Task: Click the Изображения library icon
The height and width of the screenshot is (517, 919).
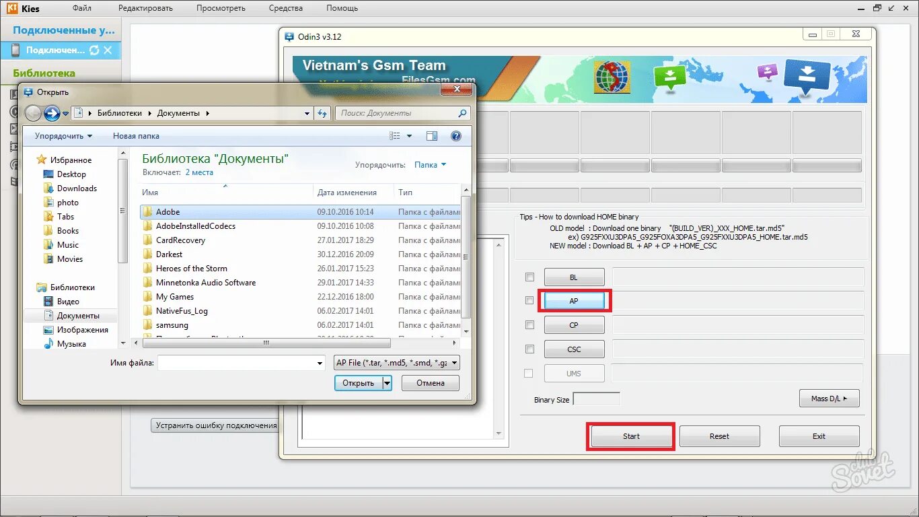Action: pos(48,330)
